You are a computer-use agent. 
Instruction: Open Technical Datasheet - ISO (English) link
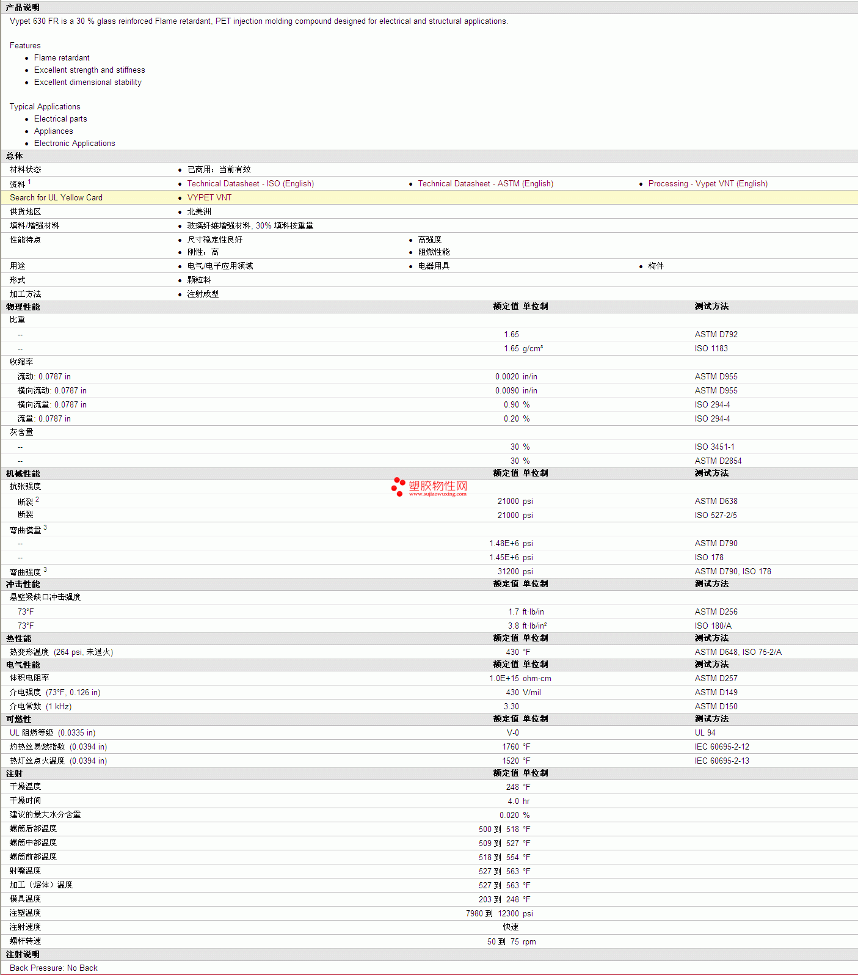(x=250, y=183)
